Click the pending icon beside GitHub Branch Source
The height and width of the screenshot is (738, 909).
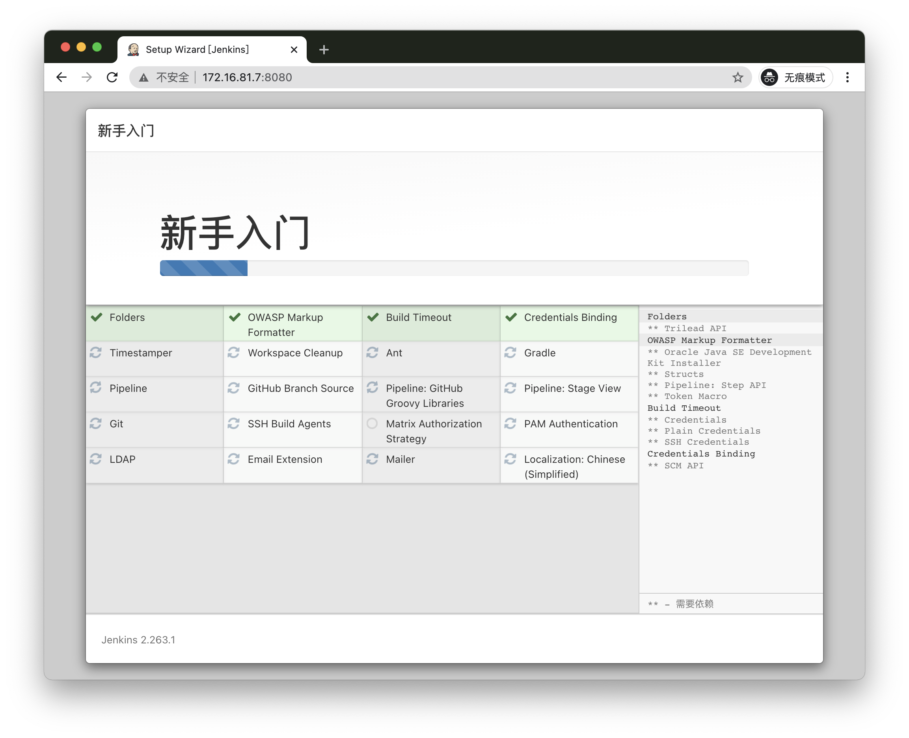234,388
